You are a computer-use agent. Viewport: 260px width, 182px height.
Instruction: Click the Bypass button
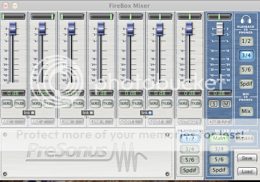(244, 138)
